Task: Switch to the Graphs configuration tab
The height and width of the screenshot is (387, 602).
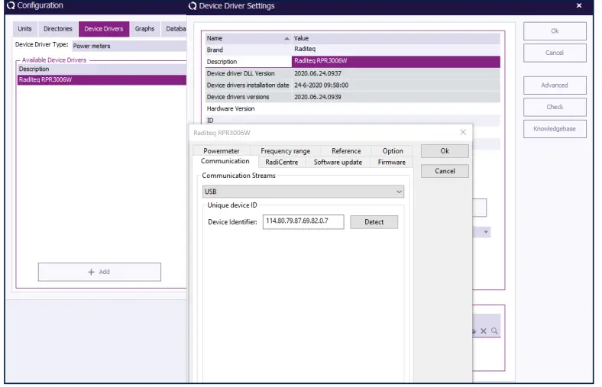Action: pyautogui.click(x=144, y=29)
